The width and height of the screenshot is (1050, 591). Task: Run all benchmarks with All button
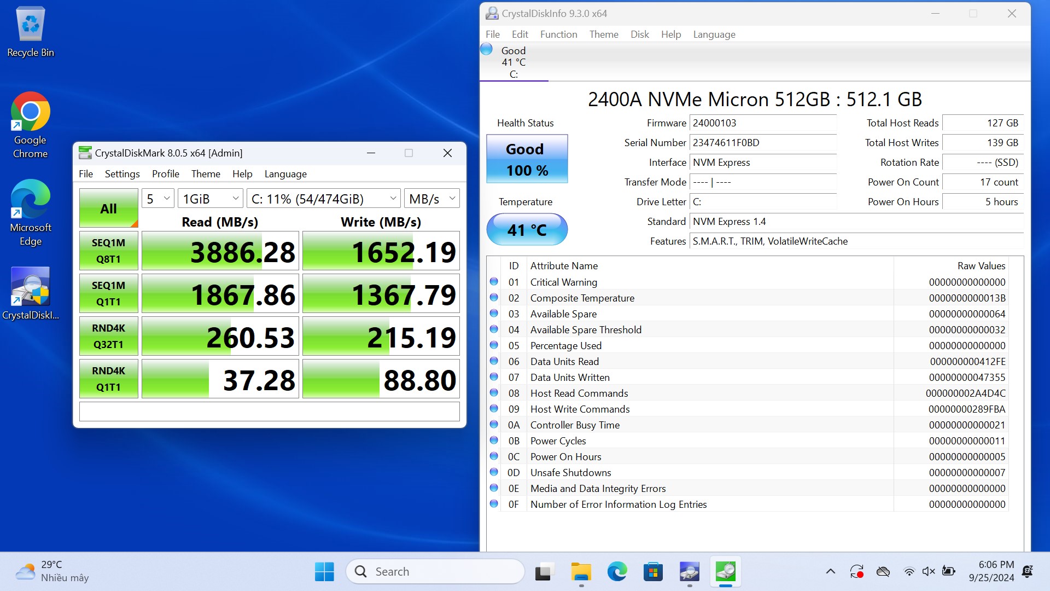[108, 208]
